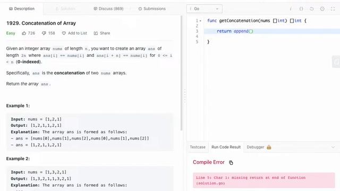Click the Easy difficulty label
The width and height of the screenshot is (340, 191).
pos(11,33)
